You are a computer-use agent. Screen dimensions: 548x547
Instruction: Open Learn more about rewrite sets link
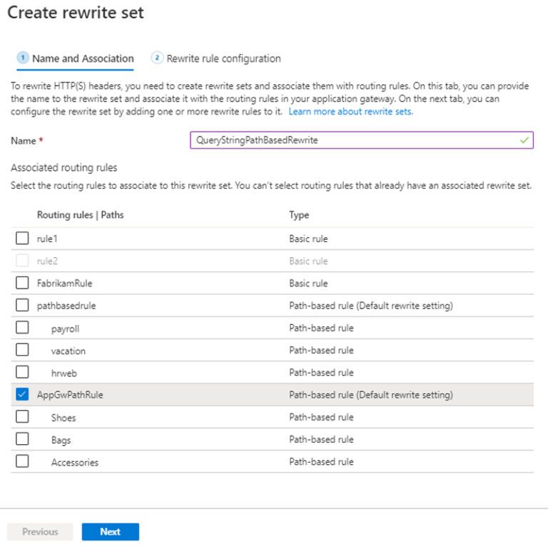pos(350,111)
